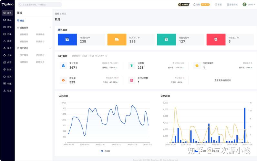Viewport: 257px width, 161px height.
Task: Click the 日环比 -43.32% figure
Action: click(110, 82)
